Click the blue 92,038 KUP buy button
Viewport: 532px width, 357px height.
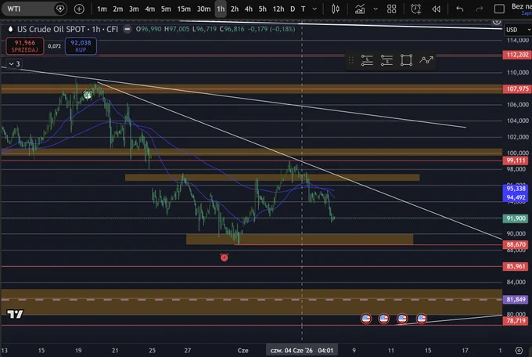pos(81,46)
